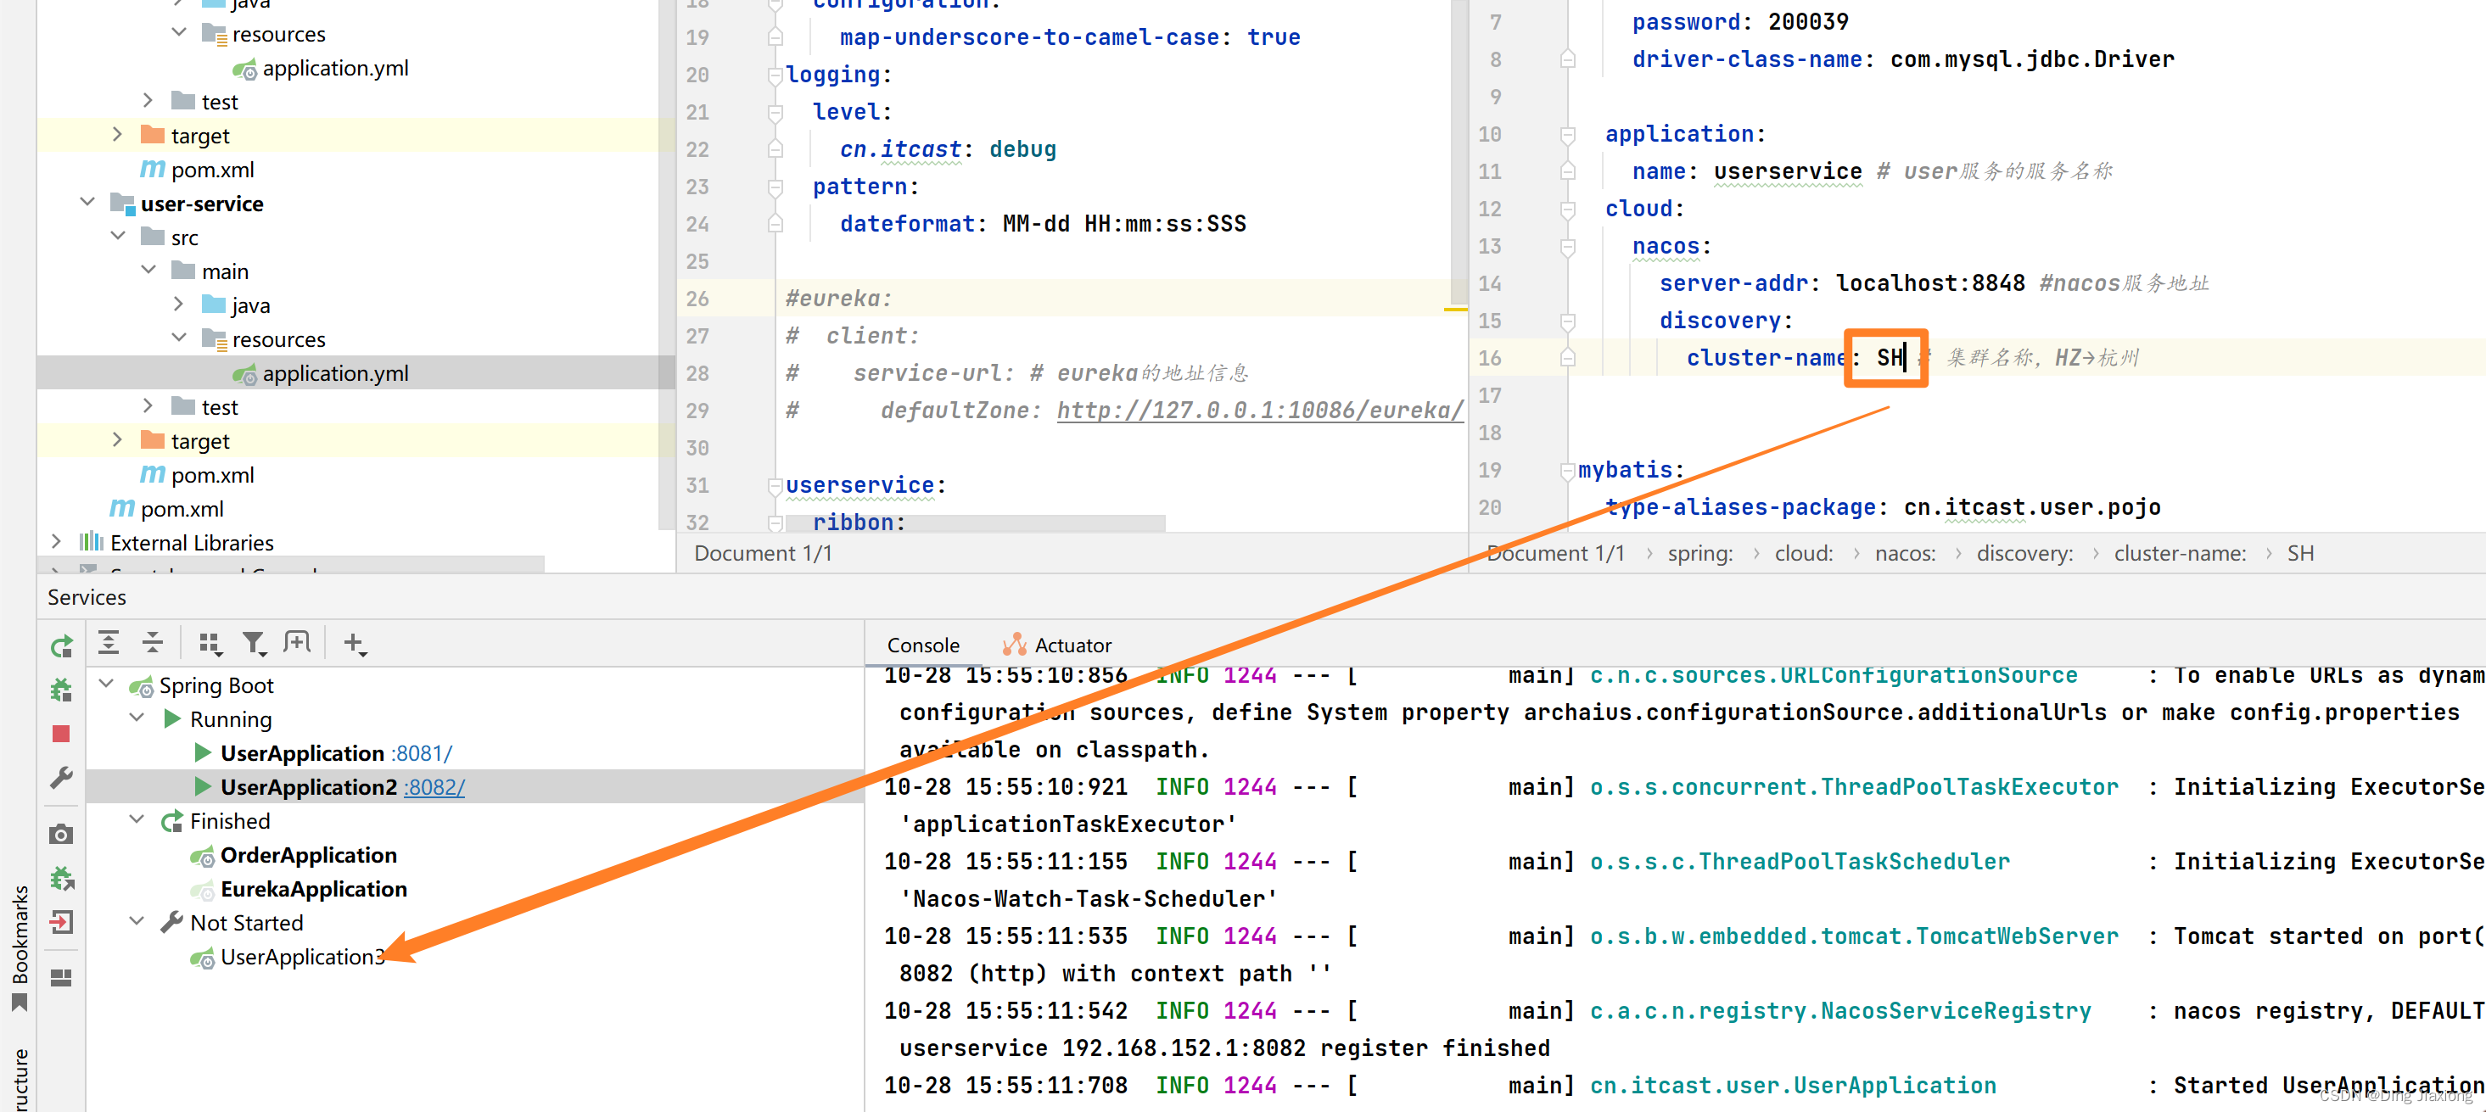Place cursor in cluster-name value SH
Screen dimensions: 2486x1112
(x=1890, y=359)
